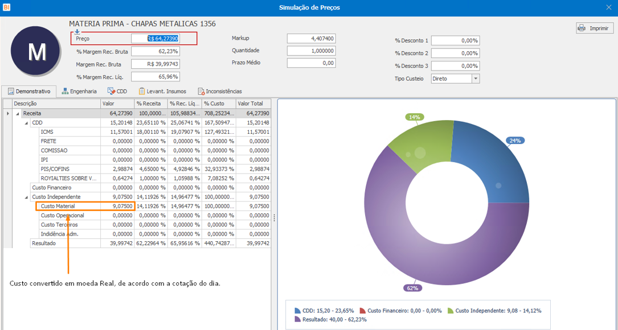Image resolution: width=618 pixels, height=330 pixels.
Task: Click the splitter handle between grid and chart
Action: click(275, 218)
